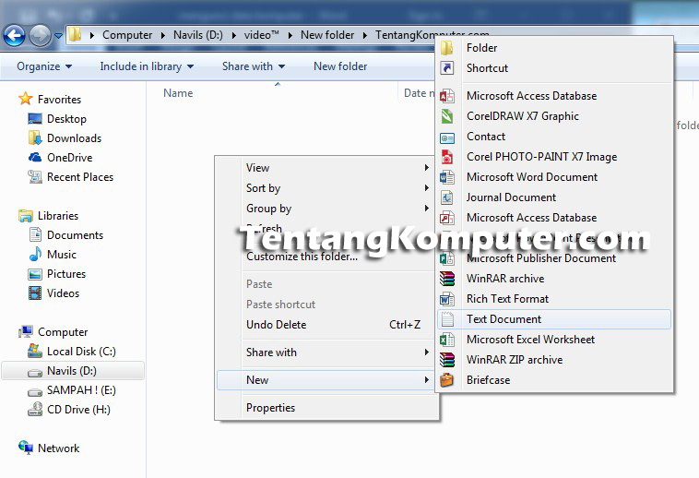Select Navils (D:) drive
Screen dimensions: 699x478
pyautogui.click(x=71, y=371)
